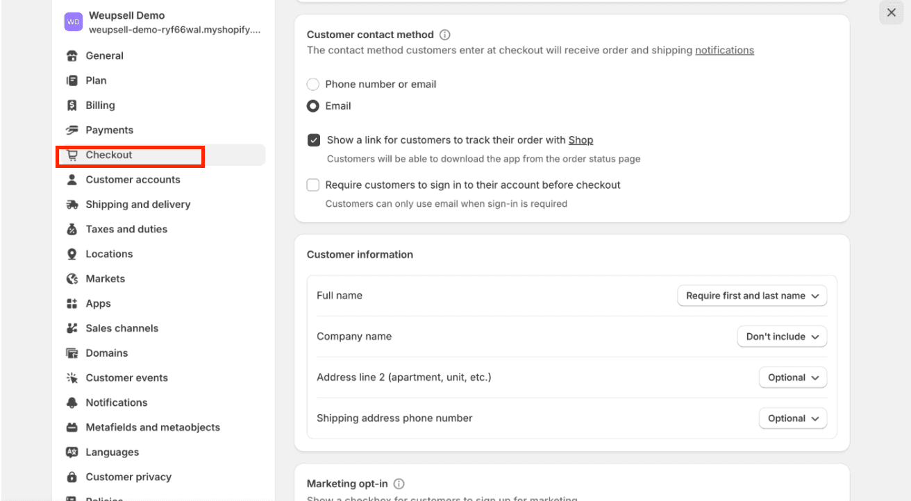The height and width of the screenshot is (501, 911).
Task: Select the Phone number or email option
Action: tap(313, 84)
